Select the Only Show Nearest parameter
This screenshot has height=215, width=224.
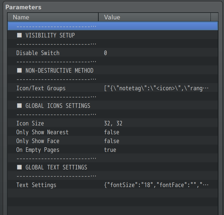click(42, 132)
